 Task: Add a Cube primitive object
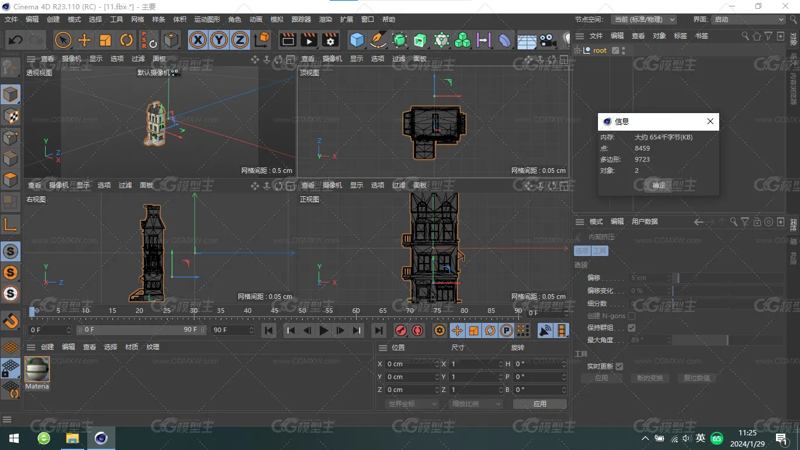357,40
